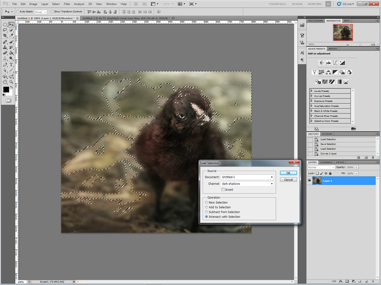The width and height of the screenshot is (381, 285).
Task: Select the Move tool
Action: point(11,25)
